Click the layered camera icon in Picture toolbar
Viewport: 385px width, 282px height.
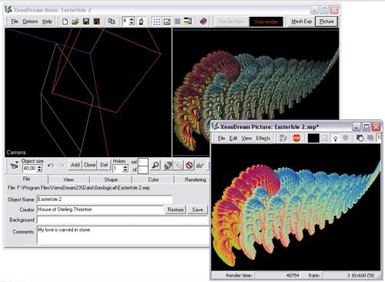click(x=360, y=138)
